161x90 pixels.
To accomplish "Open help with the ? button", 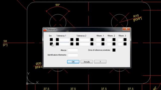I will 100,62.
